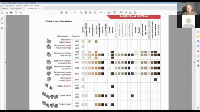Click the Состав и цветовая гамма heading
This screenshot has height=112, width=200.
(x=58, y=21)
